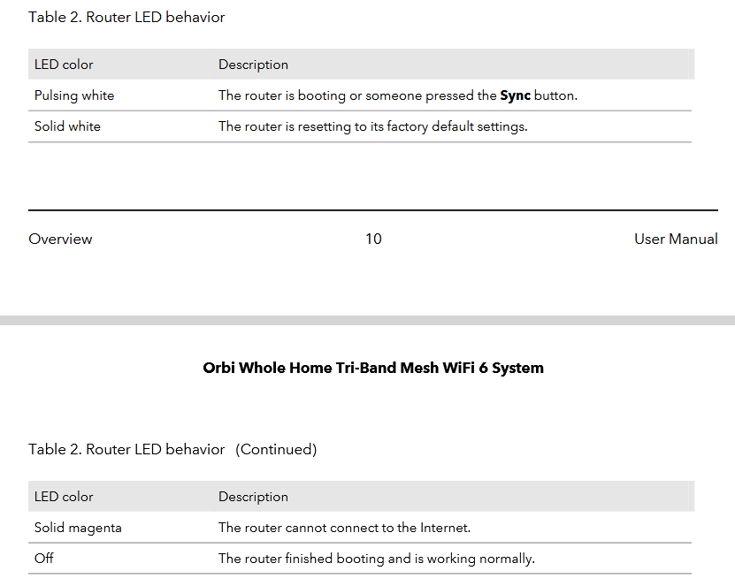
Task: Click the continued table's 'Description' header
Action: click(x=253, y=497)
